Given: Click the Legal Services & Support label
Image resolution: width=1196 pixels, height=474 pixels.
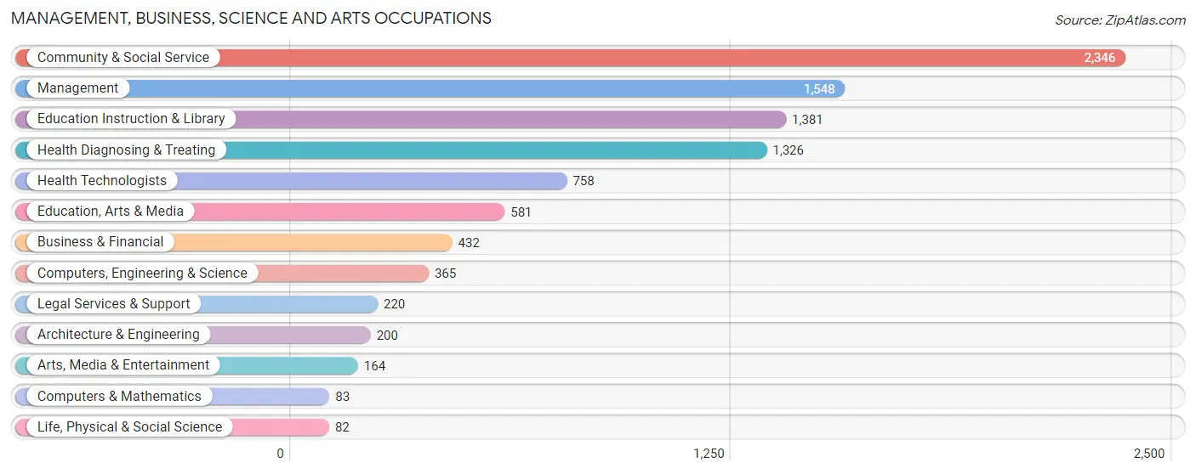Looking at the screenshot, I should 114,304.
